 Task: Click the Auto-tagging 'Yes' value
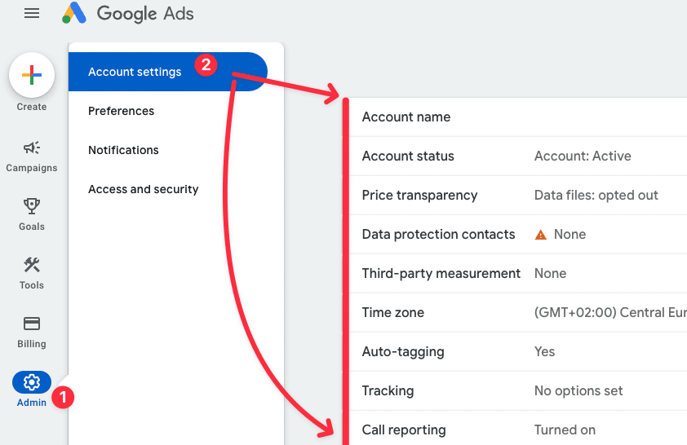pos(544,352)
